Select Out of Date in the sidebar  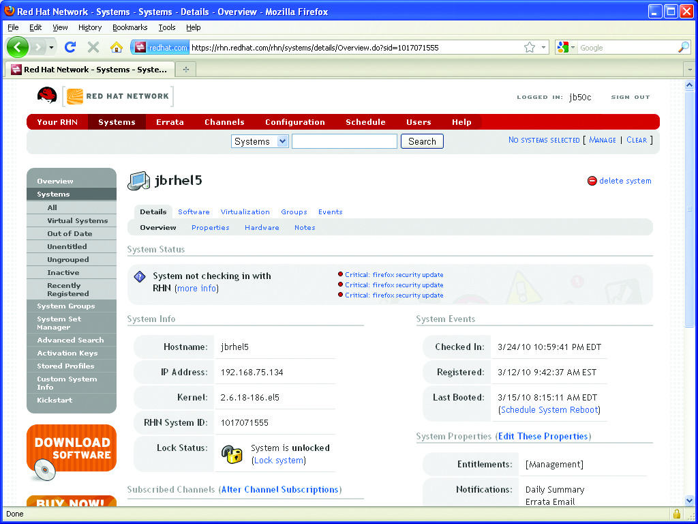[x=70, y=234]
